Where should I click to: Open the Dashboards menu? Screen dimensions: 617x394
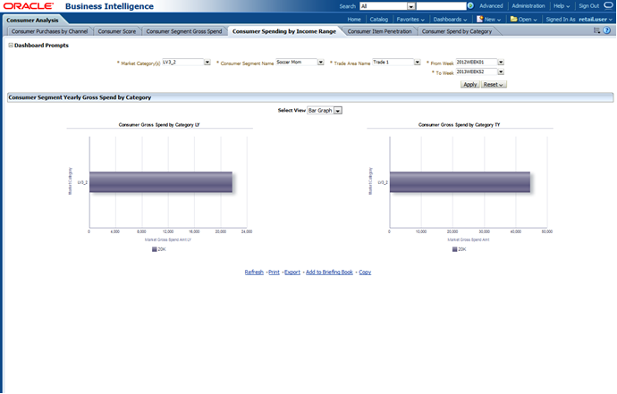pyautogui.click(x=450, y=20)
